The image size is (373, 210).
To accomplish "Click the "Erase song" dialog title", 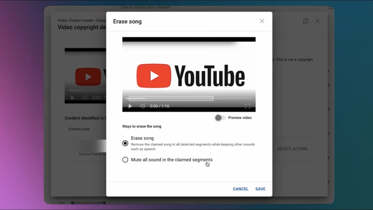I will pyautogui.click(x=127, y=21).
